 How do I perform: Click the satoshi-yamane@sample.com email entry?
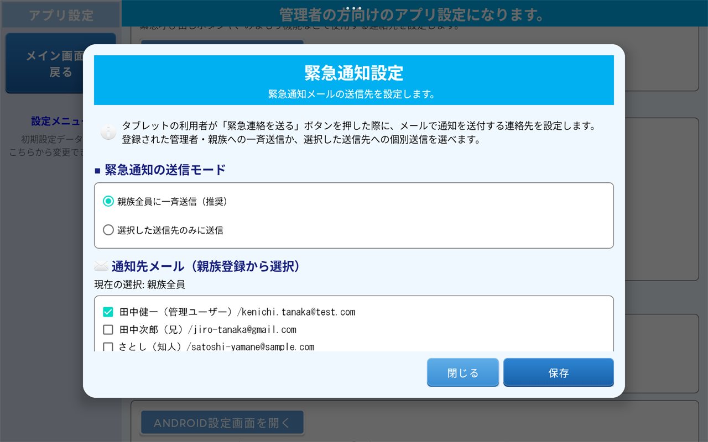pyautogui.click(x=253, y=347)
